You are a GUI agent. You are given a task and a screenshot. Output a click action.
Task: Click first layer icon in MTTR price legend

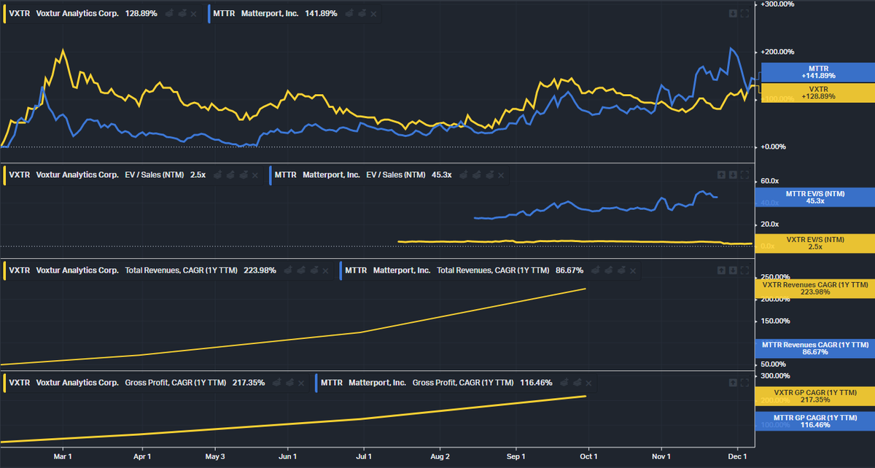[x=349, y=14]
